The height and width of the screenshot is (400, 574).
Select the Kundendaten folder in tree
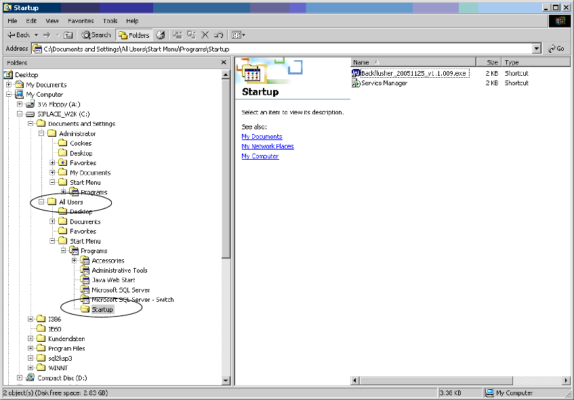[66, 339]
